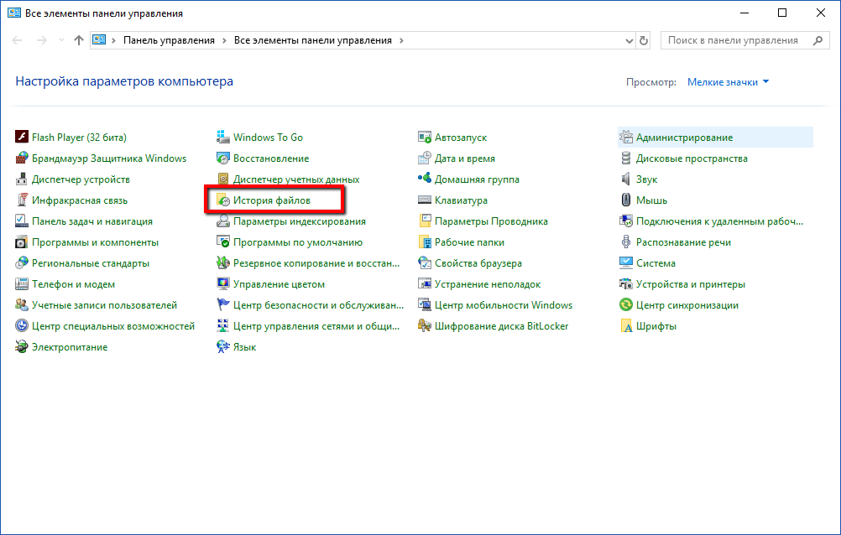841x535 pixels.
Task: Open the Язык icon
Action: point(223,347)
